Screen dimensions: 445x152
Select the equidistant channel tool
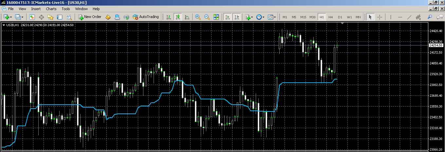418,17
